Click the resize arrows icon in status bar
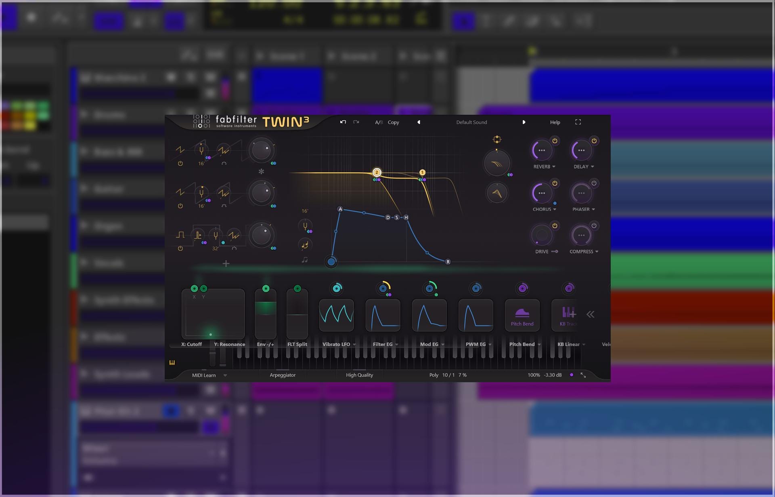775x497 pixels. pyautogui.click(x=583, y=375)
